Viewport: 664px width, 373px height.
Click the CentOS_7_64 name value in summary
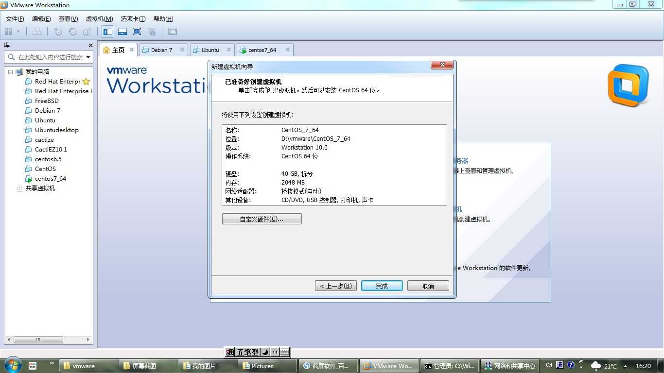coord(300,130)
